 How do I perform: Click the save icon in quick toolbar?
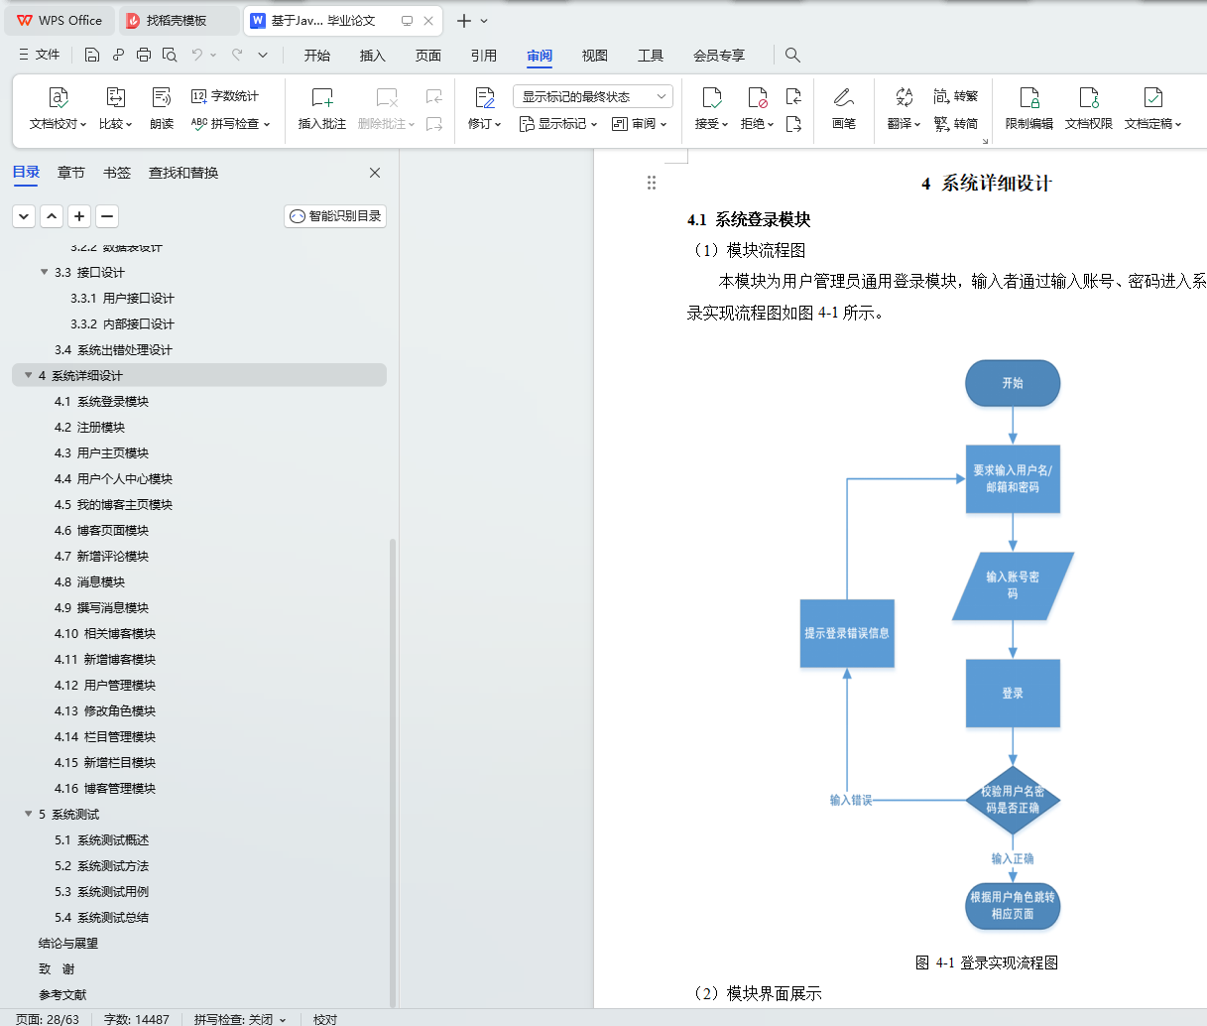[92, 55]
